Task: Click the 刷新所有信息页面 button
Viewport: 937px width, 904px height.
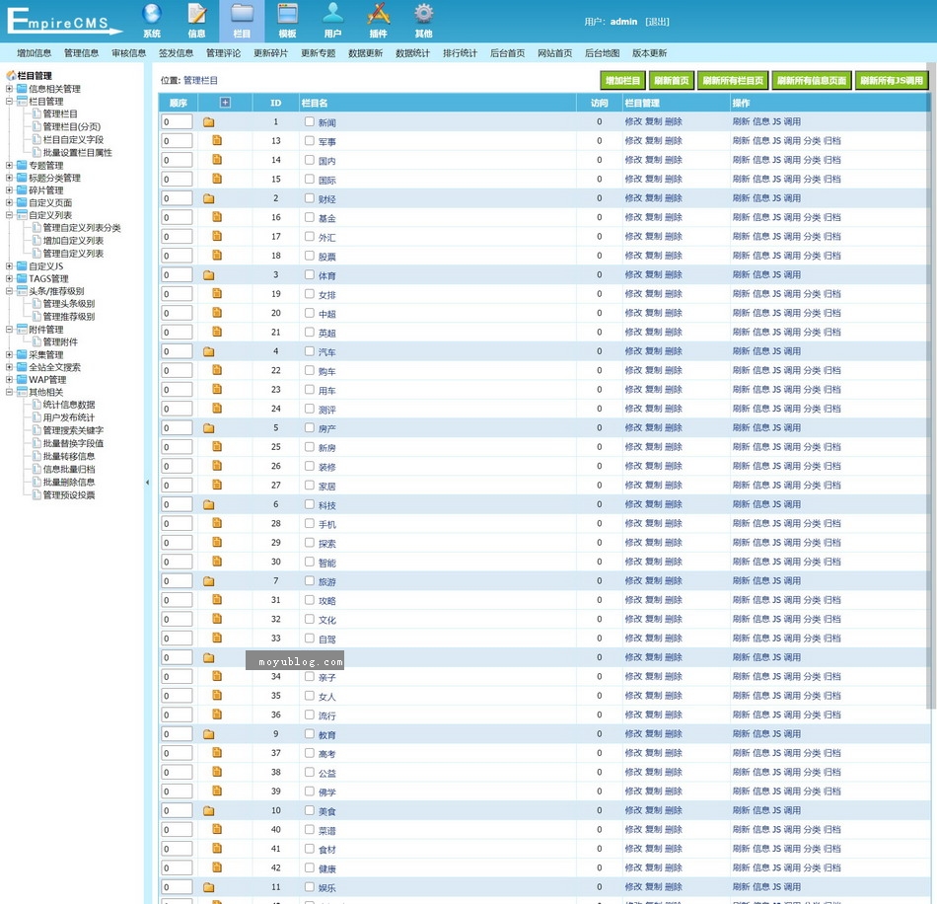Action: 812,81
